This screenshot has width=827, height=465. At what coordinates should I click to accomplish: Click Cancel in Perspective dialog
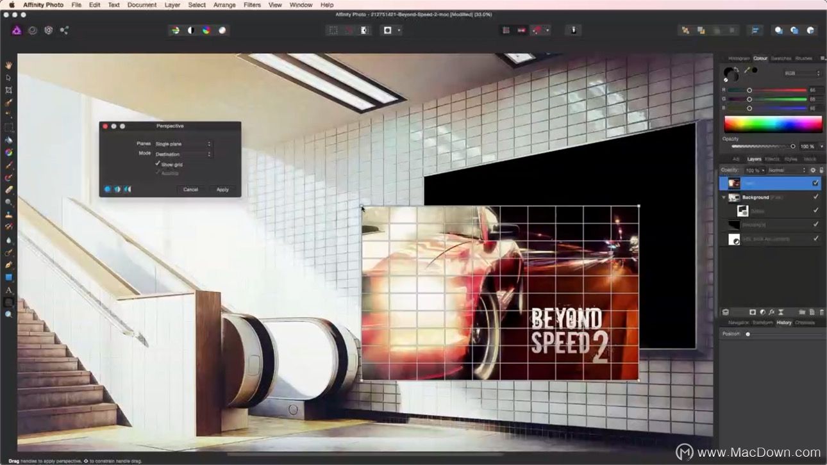(190, 190)
